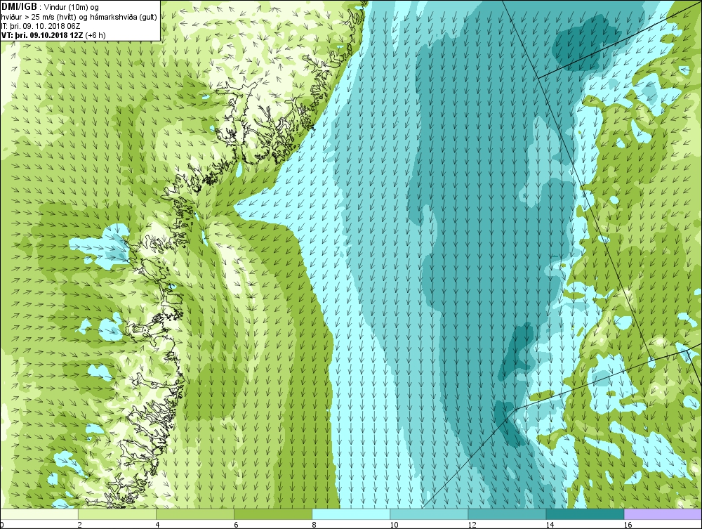Click the 4–6 m/s green swatch
Image resolution: width=702 pixels, height=529 pixels.
point(195,514)
